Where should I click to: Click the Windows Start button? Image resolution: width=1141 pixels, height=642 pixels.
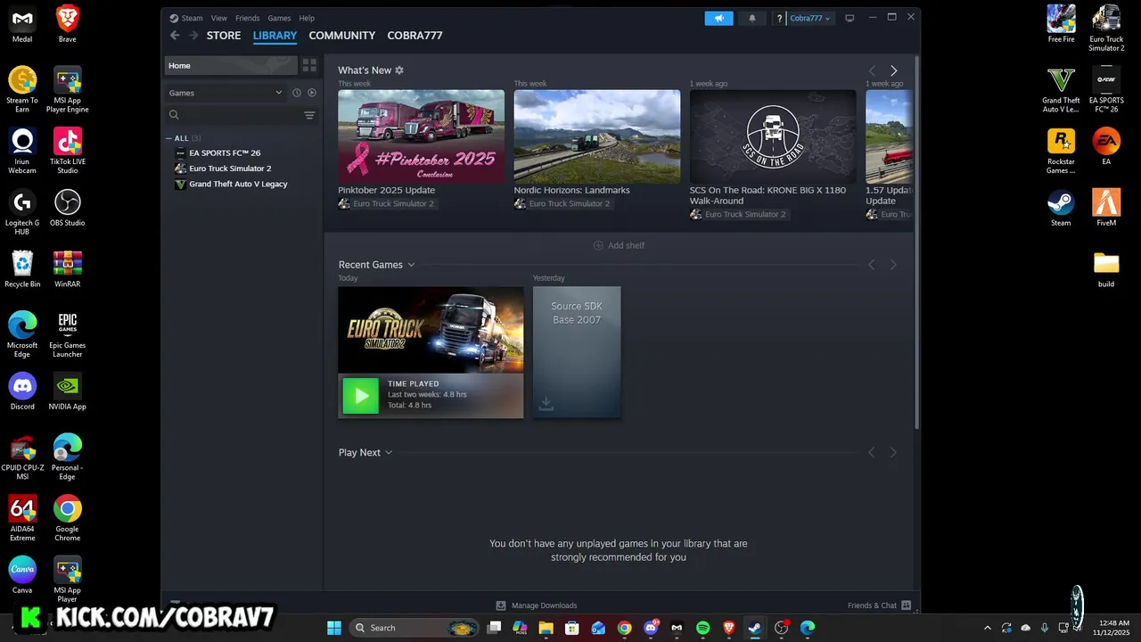point(334,628)
